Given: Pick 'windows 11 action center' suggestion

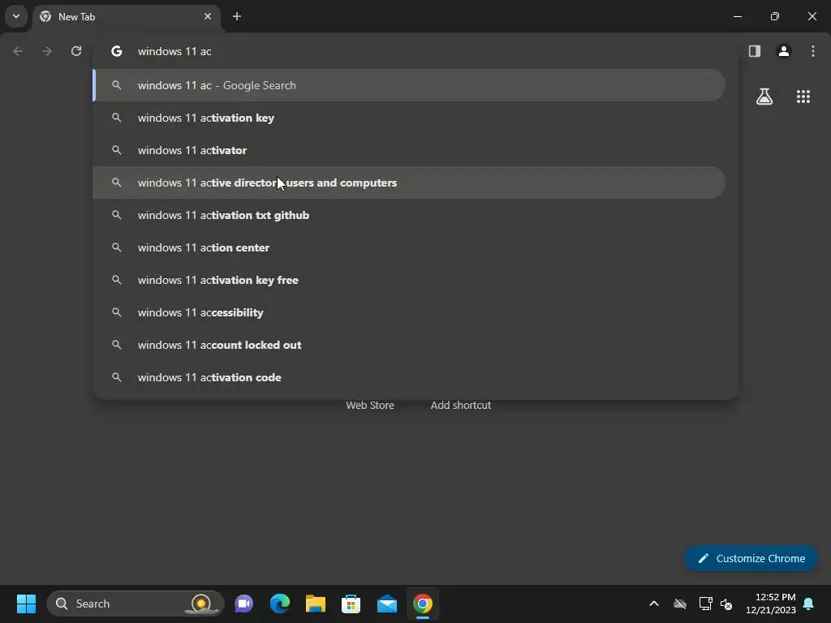Looking at the screenshot, I should (x=409, y=247).
